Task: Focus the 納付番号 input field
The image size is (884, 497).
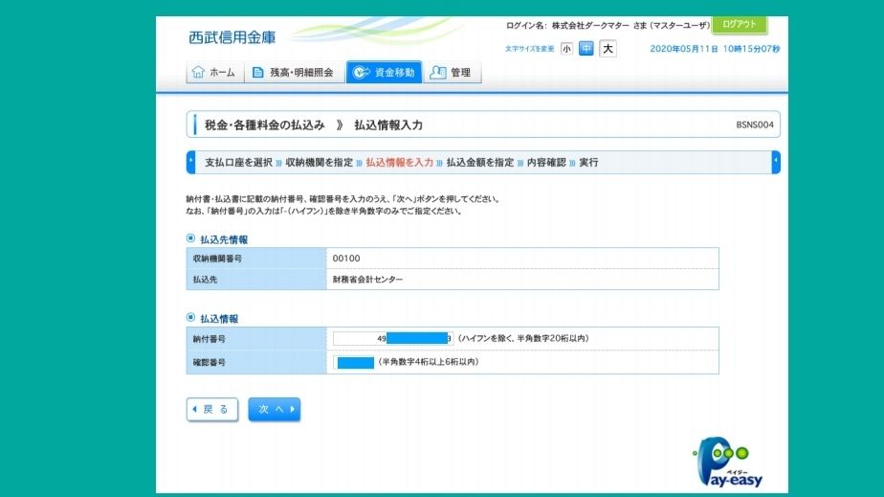Action: [x=392, y=338]
